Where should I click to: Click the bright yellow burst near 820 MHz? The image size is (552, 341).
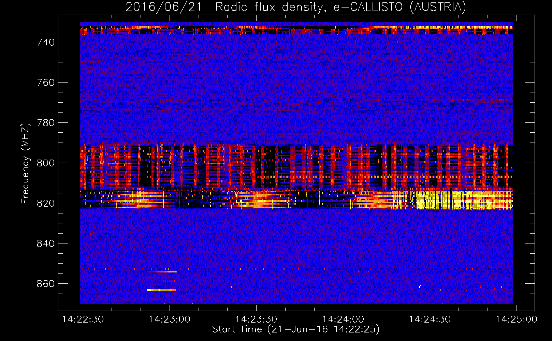(464, 200)
